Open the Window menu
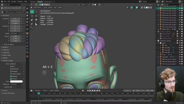The image size is (184, 104). point(20,1)
